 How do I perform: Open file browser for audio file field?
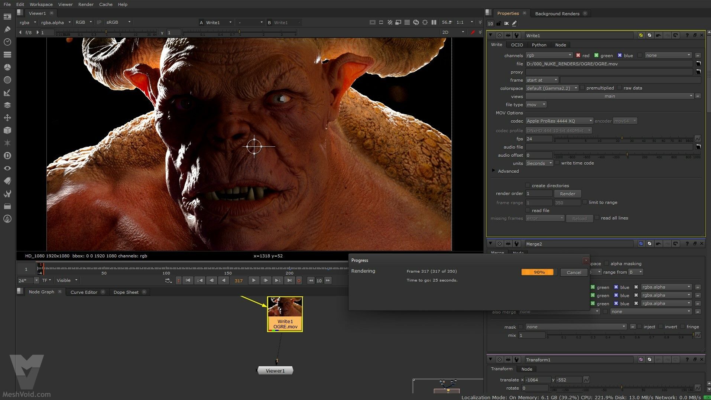pos(698,147)
